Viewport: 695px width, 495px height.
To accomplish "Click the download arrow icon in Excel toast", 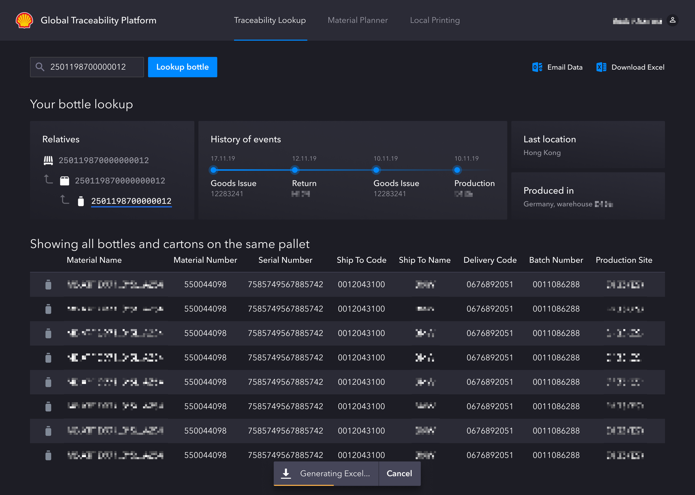I will pyautogui.click(x=286, y=473).
